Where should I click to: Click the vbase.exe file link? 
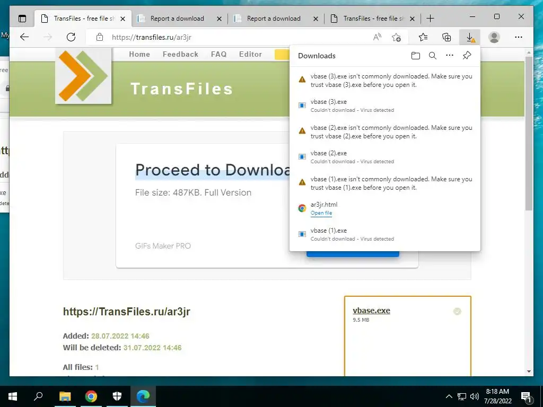(x=371, y=311)
